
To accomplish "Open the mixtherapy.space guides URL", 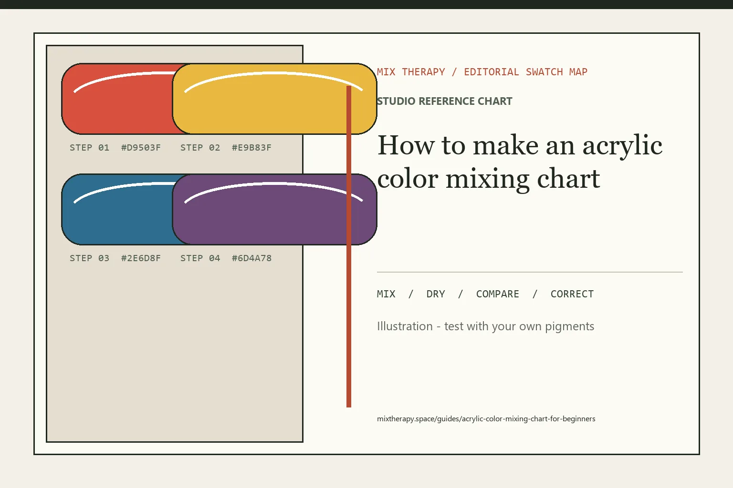I will (486, 419).
